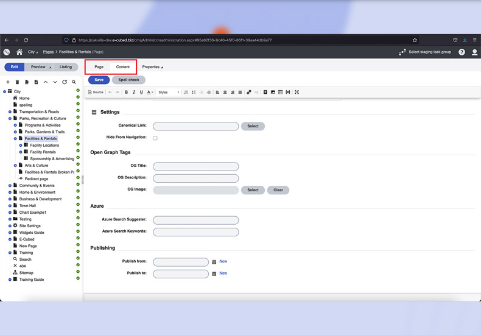This screenshot has width=481, height=335.
Task: Open the Properties menu
Action: click(x=152, y=67)
